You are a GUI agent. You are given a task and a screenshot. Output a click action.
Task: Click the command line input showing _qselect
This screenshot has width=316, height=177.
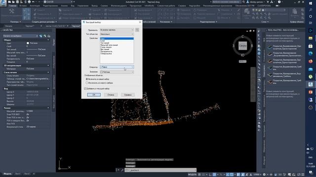click(160, 170)
